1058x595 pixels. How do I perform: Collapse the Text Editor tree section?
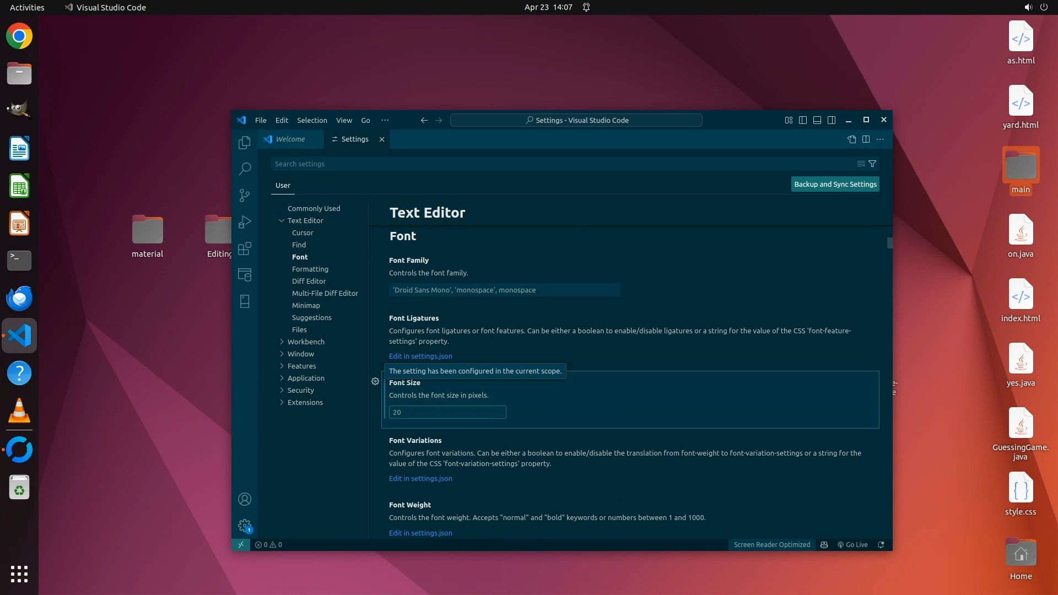pos(282,220)
